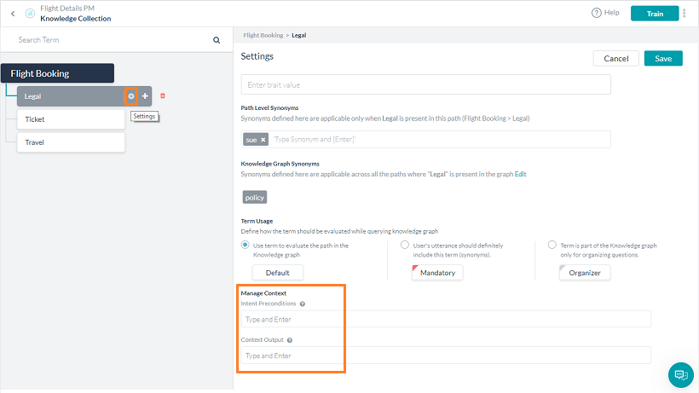Click the Train button

pos(654,14)
